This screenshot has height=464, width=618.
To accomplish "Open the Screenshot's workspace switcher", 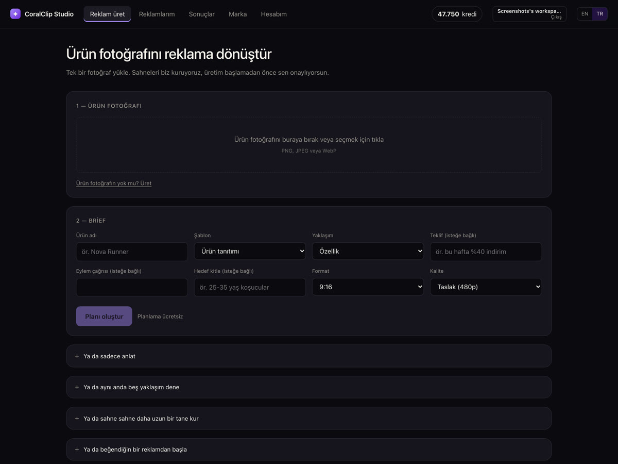I will click(529, 14).
